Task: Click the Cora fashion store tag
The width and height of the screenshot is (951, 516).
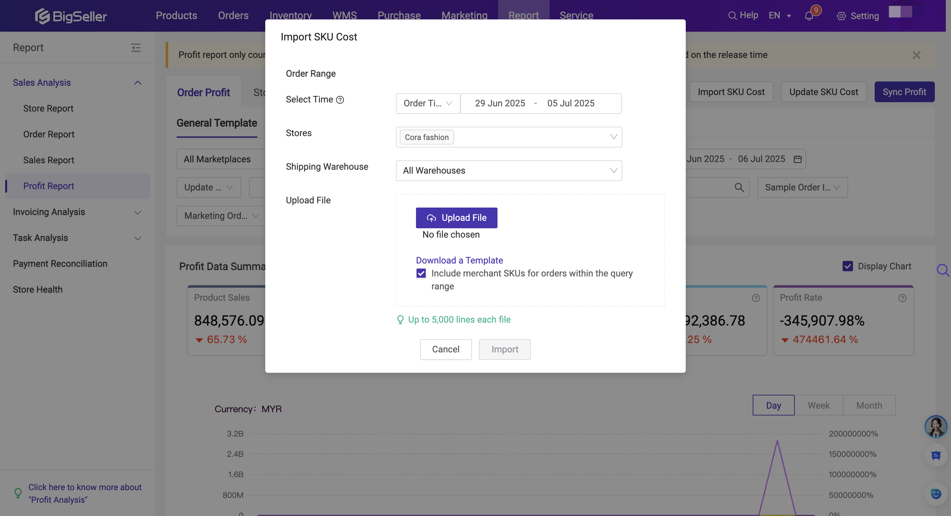Action: coord(426,137)
